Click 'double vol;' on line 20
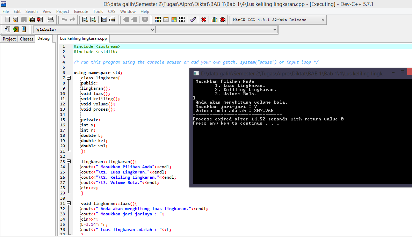The width and height of the screenshot is (412, 237). coord(94,146)
